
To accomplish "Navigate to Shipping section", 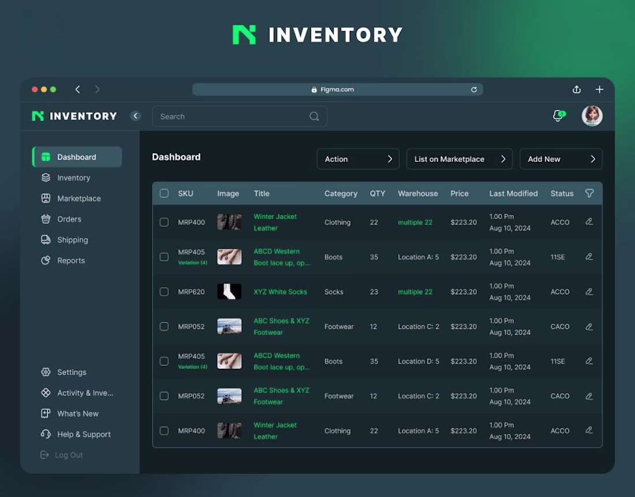I will coord(73,240).
